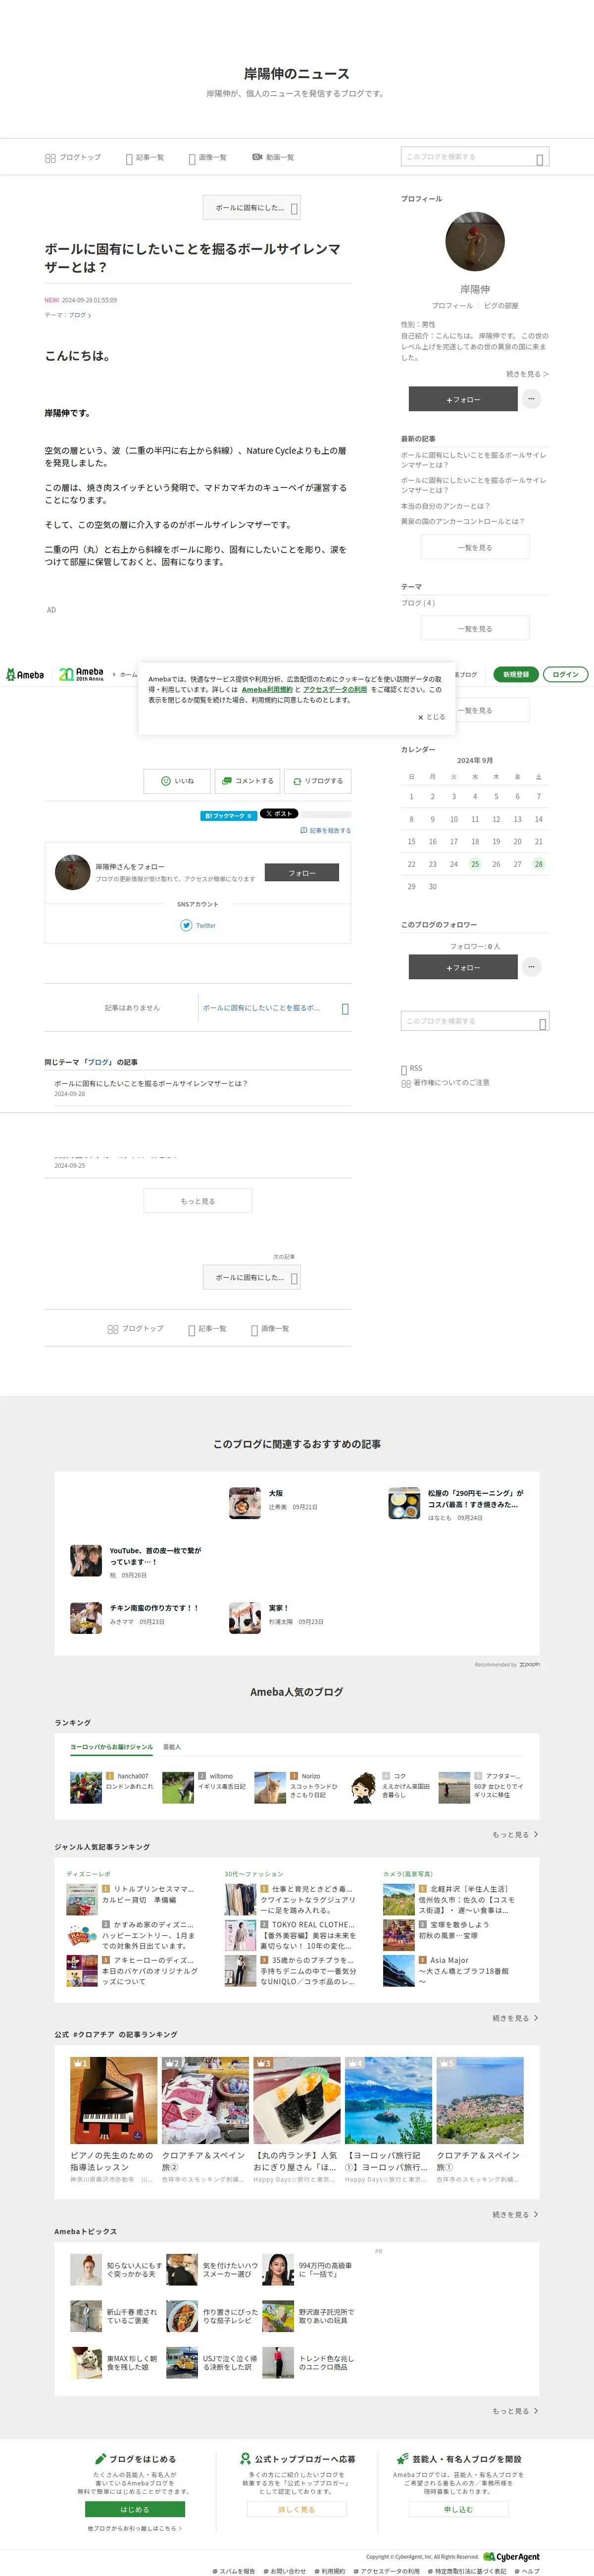Click the dark フォロー button in the follow box
This screenshot has height=2576, width=594.
coord(302,872)
